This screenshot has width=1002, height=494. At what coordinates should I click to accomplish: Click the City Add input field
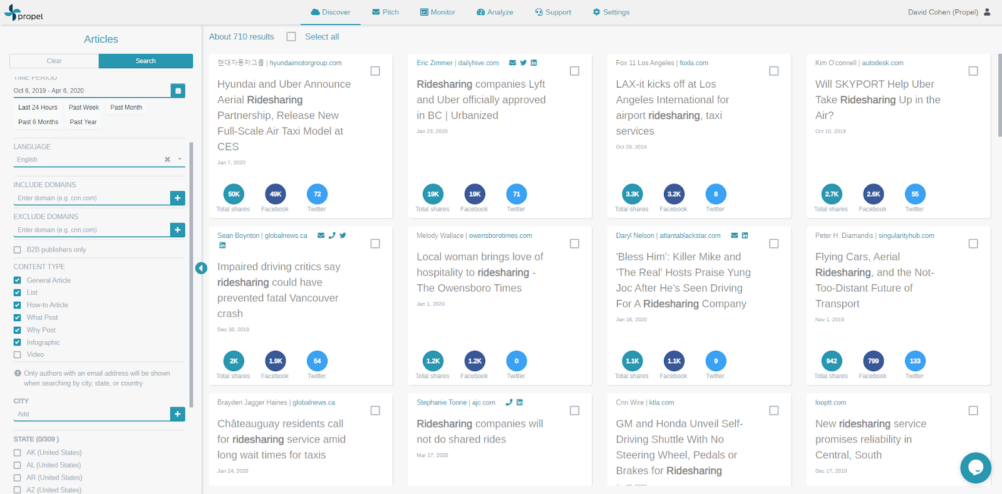(92, 414)
